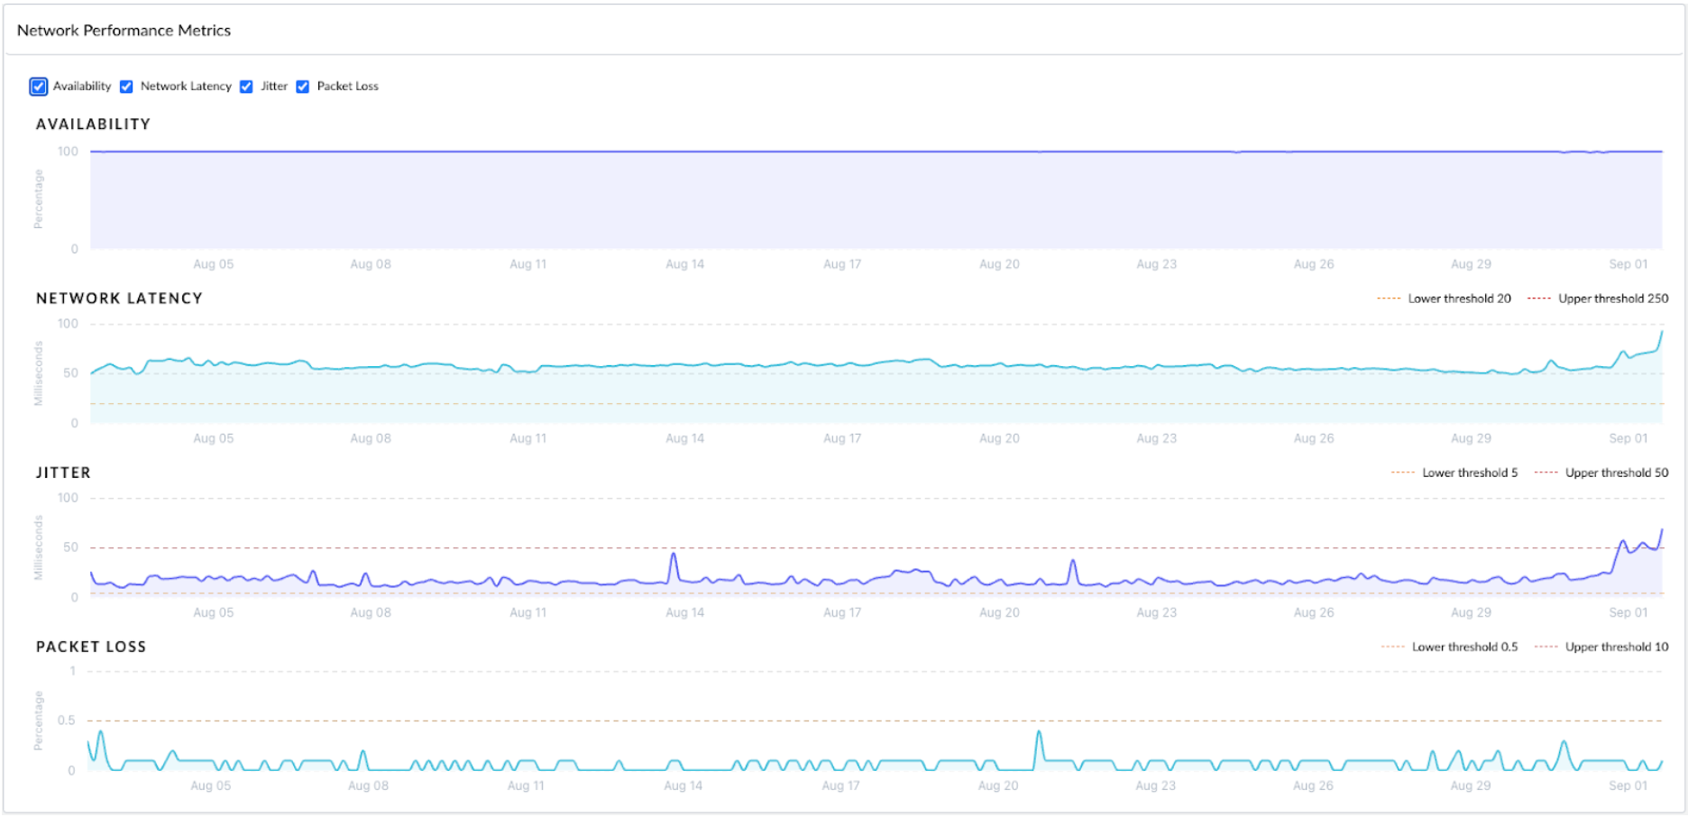The width and height of the screenshot is (1688, 817).
Task: Click the Network Performance Metrics panel title
Action: (124, 31)
